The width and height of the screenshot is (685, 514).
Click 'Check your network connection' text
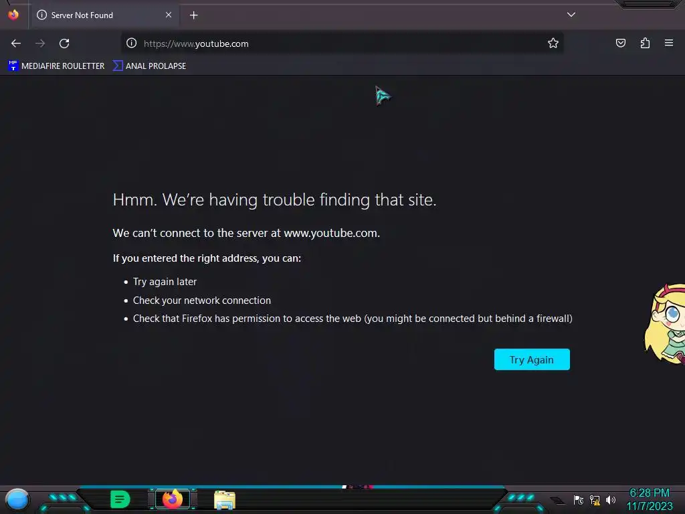(x=202, y=301)
